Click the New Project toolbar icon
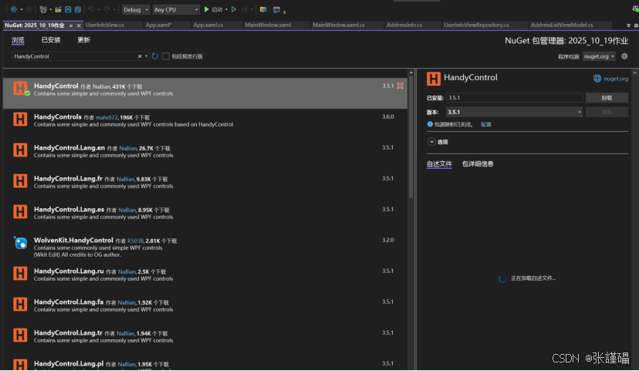The image size is (639, 371). coord(42,9)
